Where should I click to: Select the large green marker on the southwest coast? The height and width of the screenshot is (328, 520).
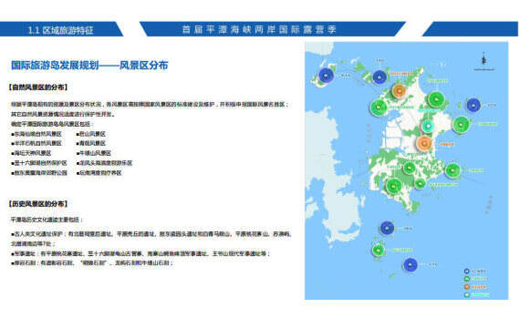pos(394,186)
